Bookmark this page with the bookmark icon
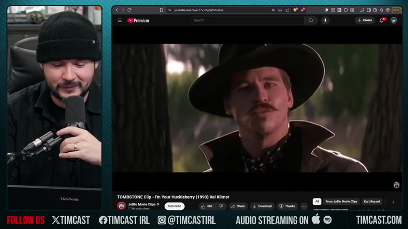This screenshot has width=408, height=229. pyautogui.click(x=162, y=10)
